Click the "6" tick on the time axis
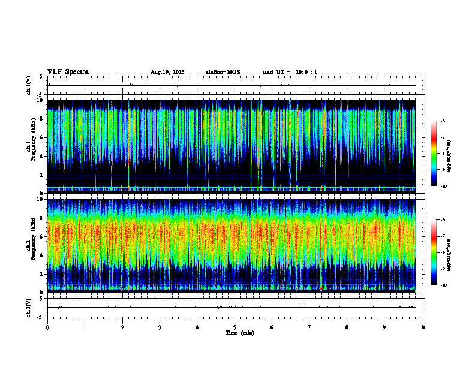This screenshot has height=367, width=475. pyautogui.click(x=272, y=327)
